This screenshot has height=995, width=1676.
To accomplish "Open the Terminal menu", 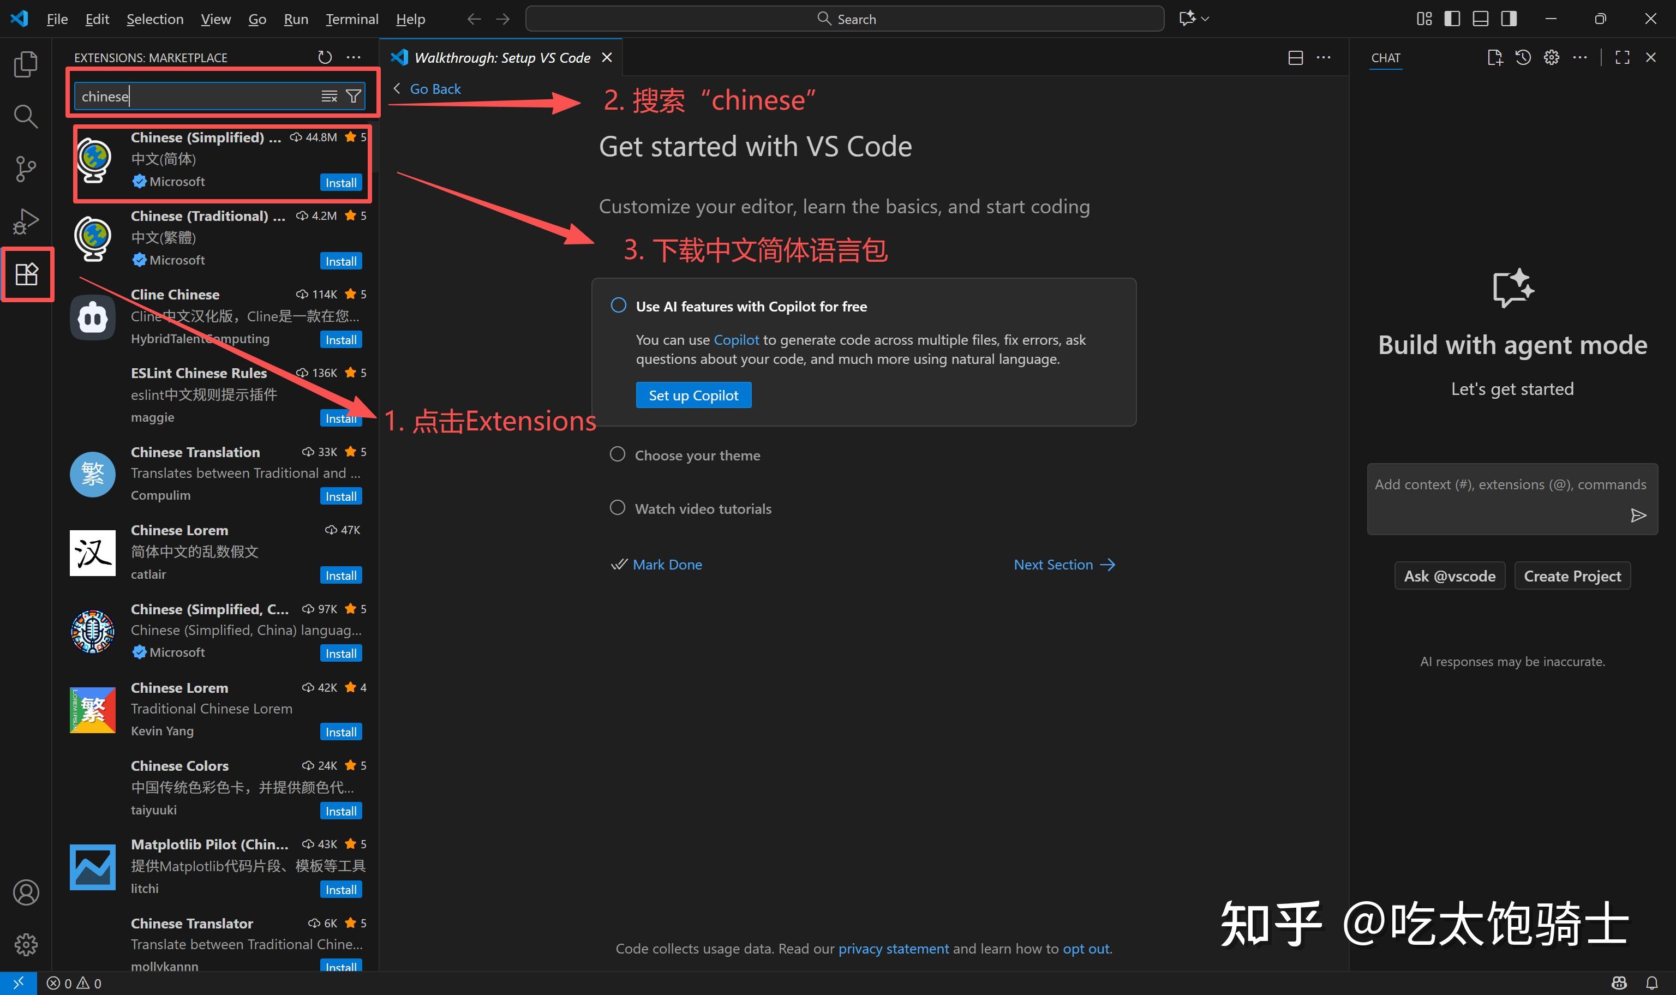I will (351, 19).
